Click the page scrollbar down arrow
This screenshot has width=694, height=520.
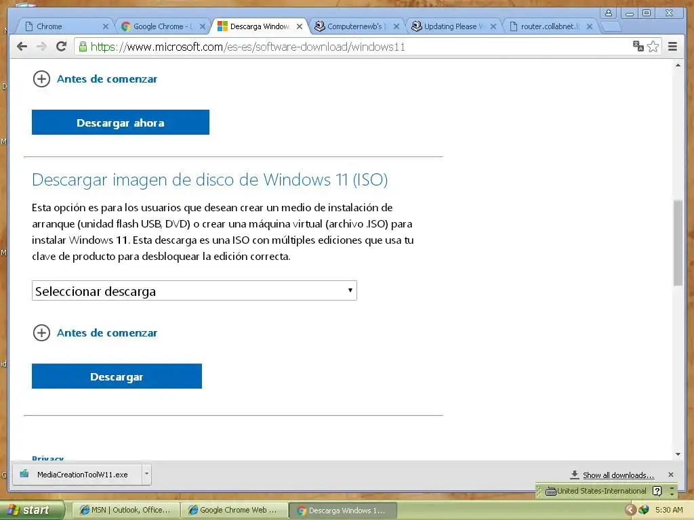click(678, 454)
